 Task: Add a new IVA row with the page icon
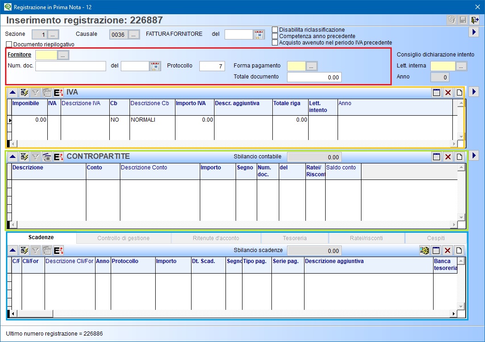point(459,92)
